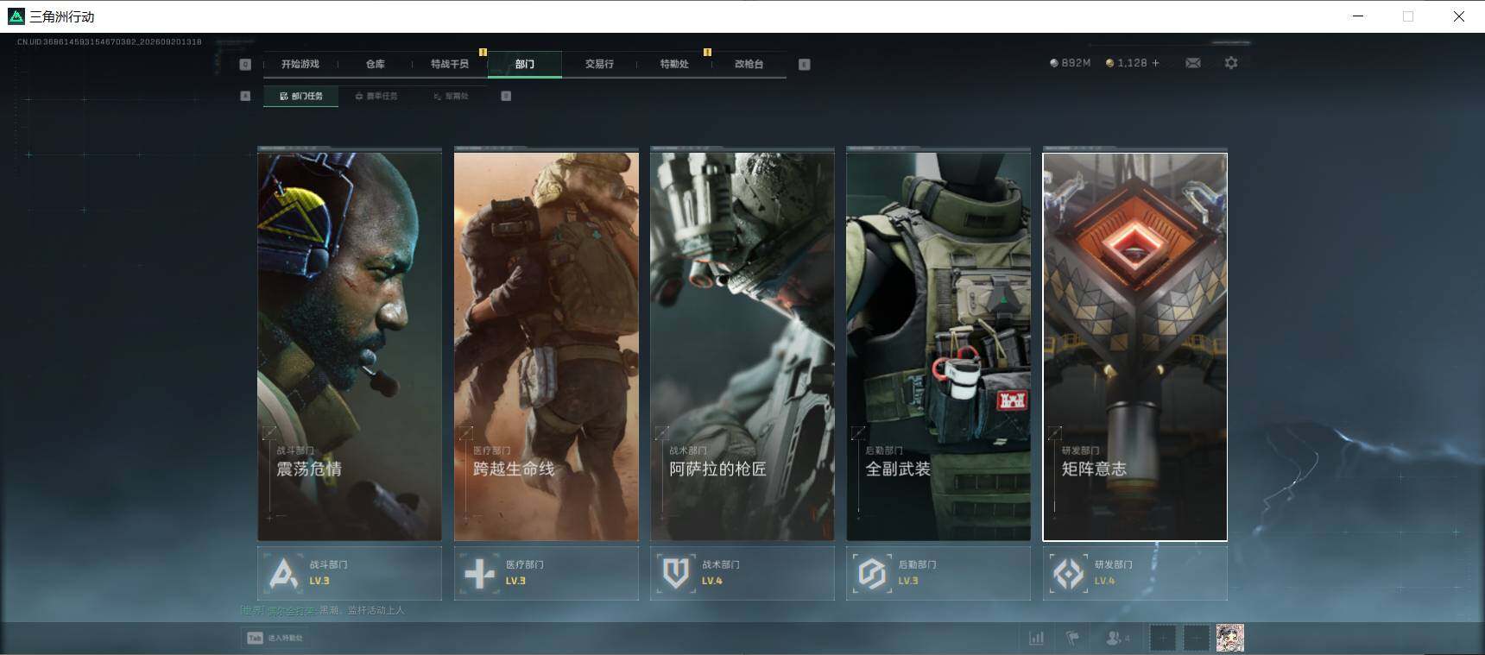Click the 医疗部门 cross icon

pyautogui.click(x=479, y=573)
